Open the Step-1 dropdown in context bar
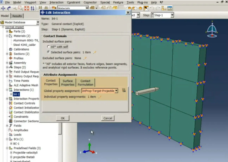Screen dimensions: 228x162 click(172, 15)
